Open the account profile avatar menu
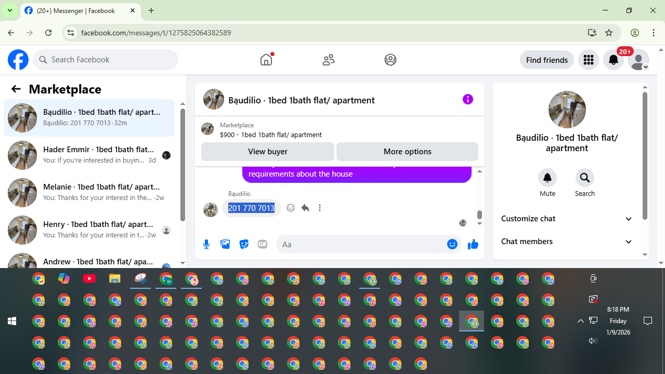This screenshot has height=374, width=665. [x=638, y=60]
